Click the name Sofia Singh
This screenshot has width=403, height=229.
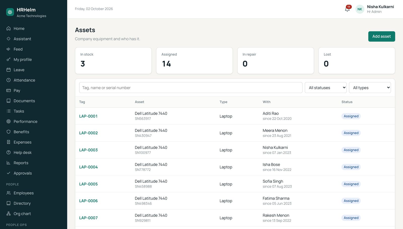[x=273, y=181]
